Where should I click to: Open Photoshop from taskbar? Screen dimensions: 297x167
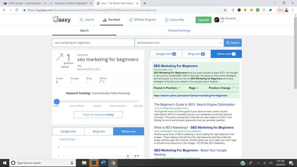[94, 163]
